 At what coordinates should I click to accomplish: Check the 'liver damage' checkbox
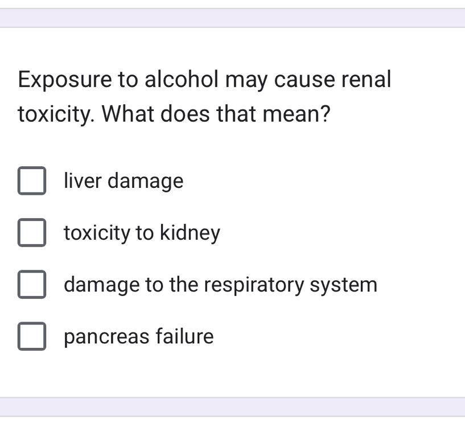pos(32,182)
